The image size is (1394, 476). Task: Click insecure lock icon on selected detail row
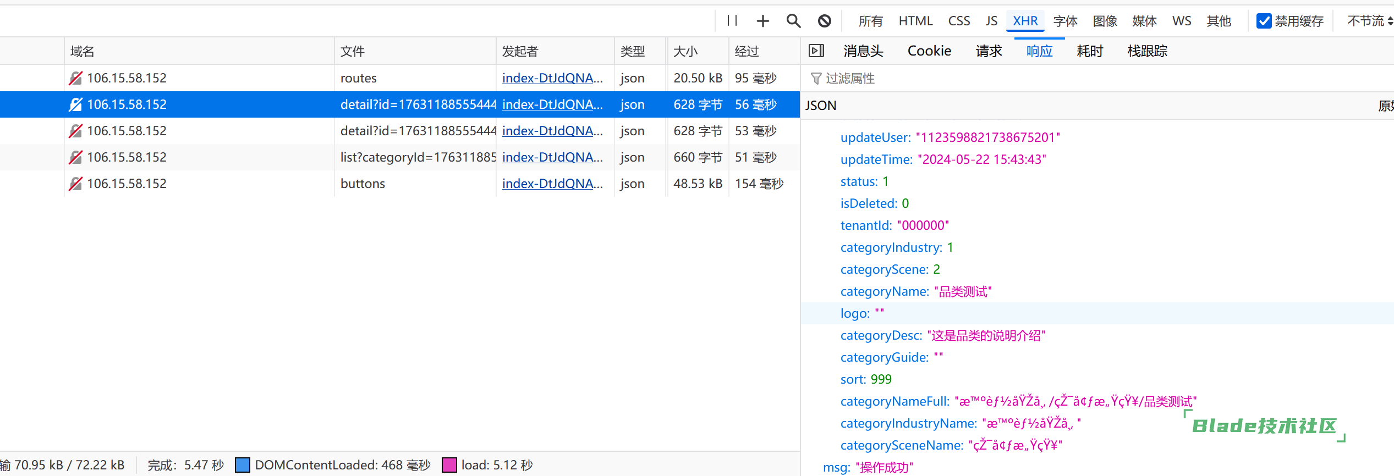point(75,104)
